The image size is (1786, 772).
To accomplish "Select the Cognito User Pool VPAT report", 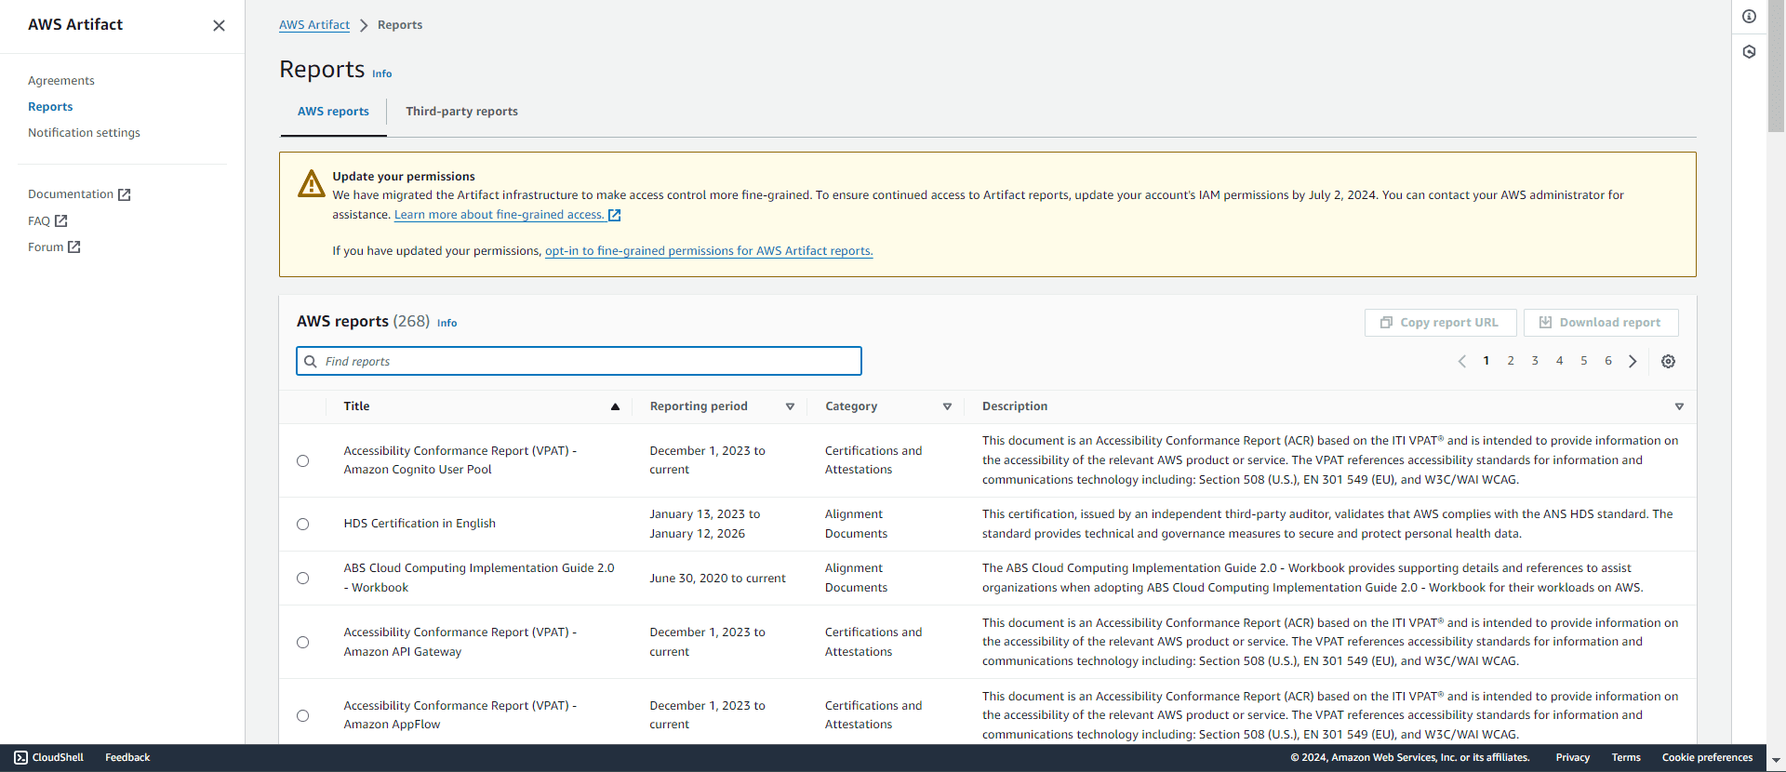I will pos(302,460).
